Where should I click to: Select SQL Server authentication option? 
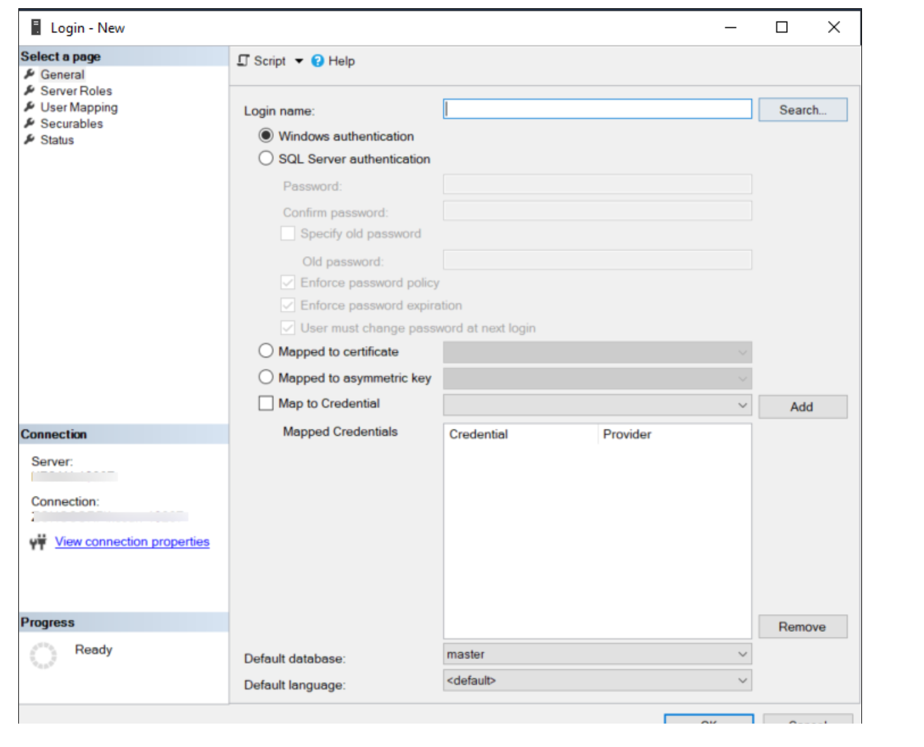click(x=266, y=158)
